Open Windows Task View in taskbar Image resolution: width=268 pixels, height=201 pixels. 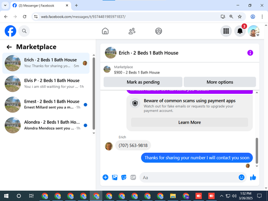(x=31, y=196)
